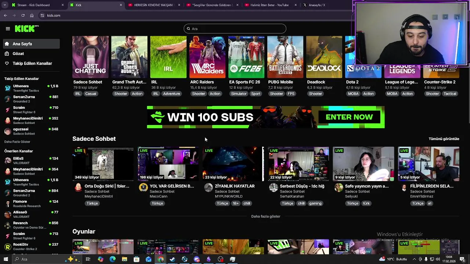Screen dimensions: 470x264
Task: Open EliEsS in recommended channels
Action: click(x=31, y=161)
